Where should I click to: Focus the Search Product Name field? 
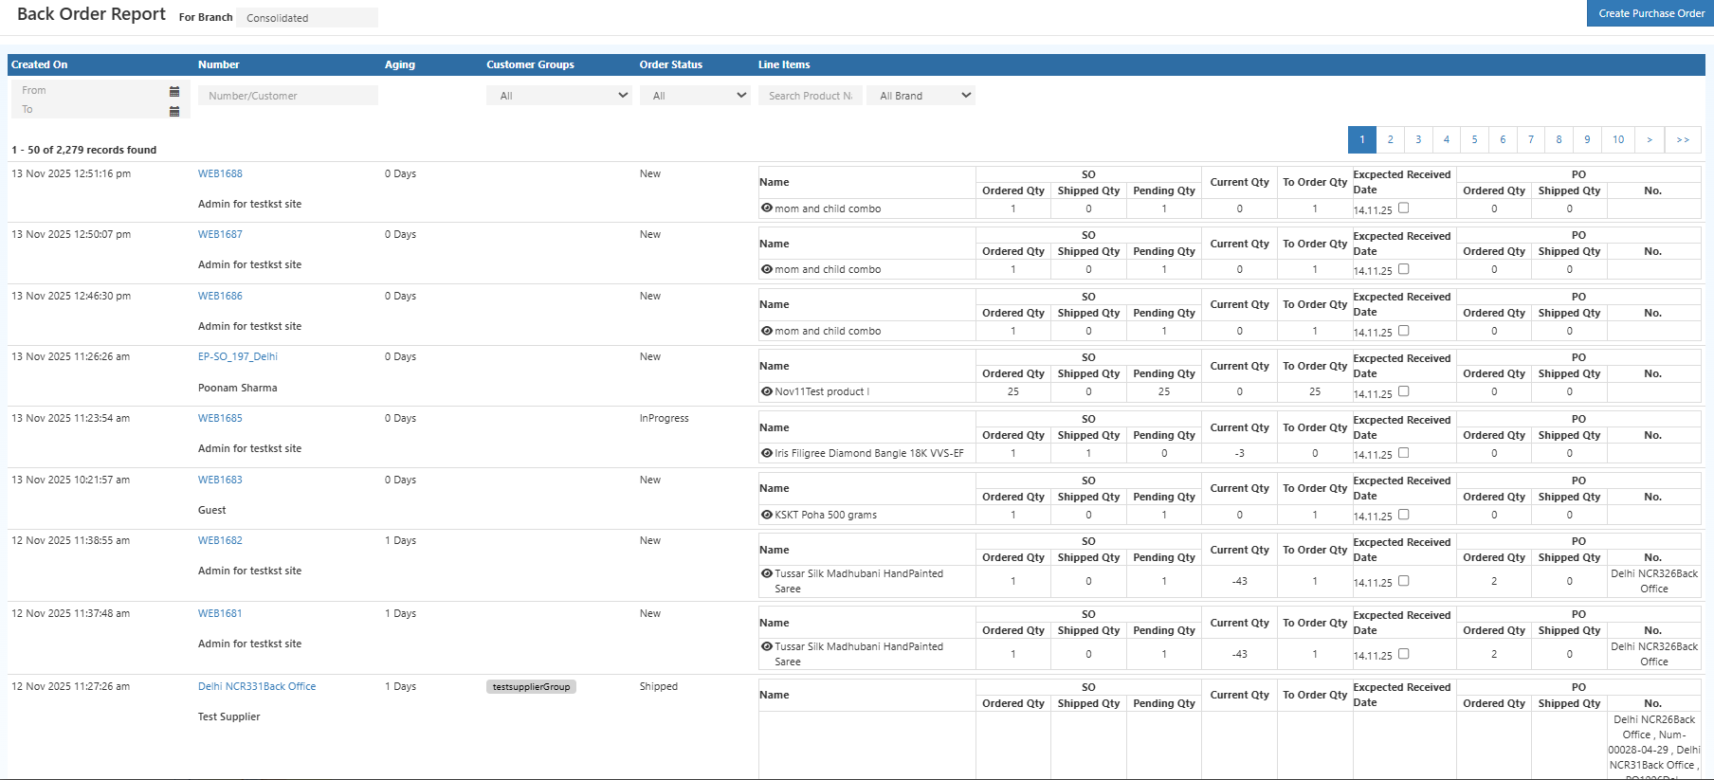click(x=811, y=96)
